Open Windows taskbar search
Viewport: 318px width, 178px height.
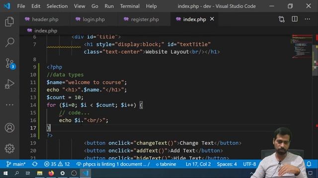point(17,173)
